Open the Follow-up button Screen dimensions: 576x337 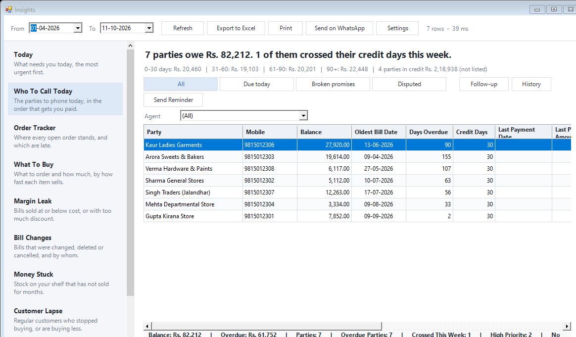pyautogui.click(x=484, y=84)
